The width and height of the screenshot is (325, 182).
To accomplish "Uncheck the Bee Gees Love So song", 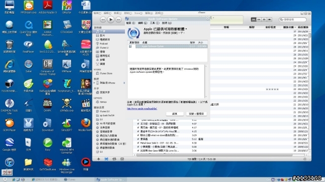I will 138,151.
